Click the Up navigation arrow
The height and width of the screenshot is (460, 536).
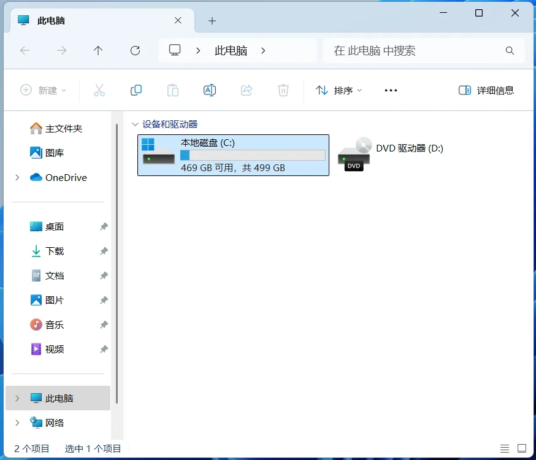(x=98, y=50)
